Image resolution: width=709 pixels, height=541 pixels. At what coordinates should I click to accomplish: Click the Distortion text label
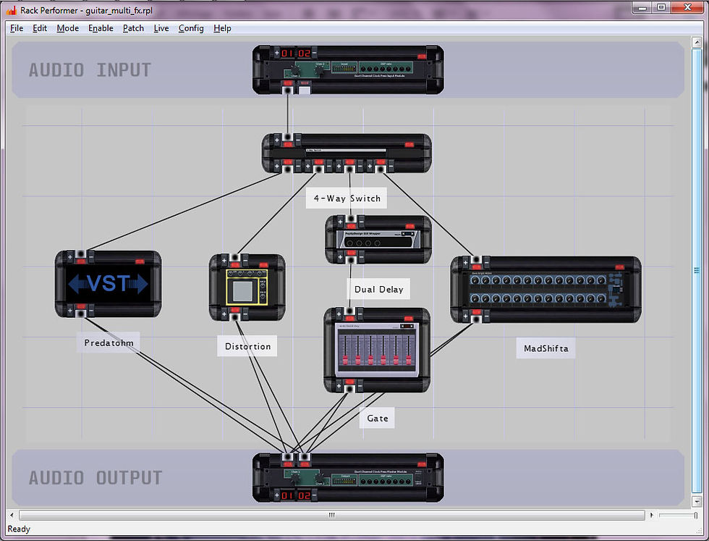click(247, 346)
